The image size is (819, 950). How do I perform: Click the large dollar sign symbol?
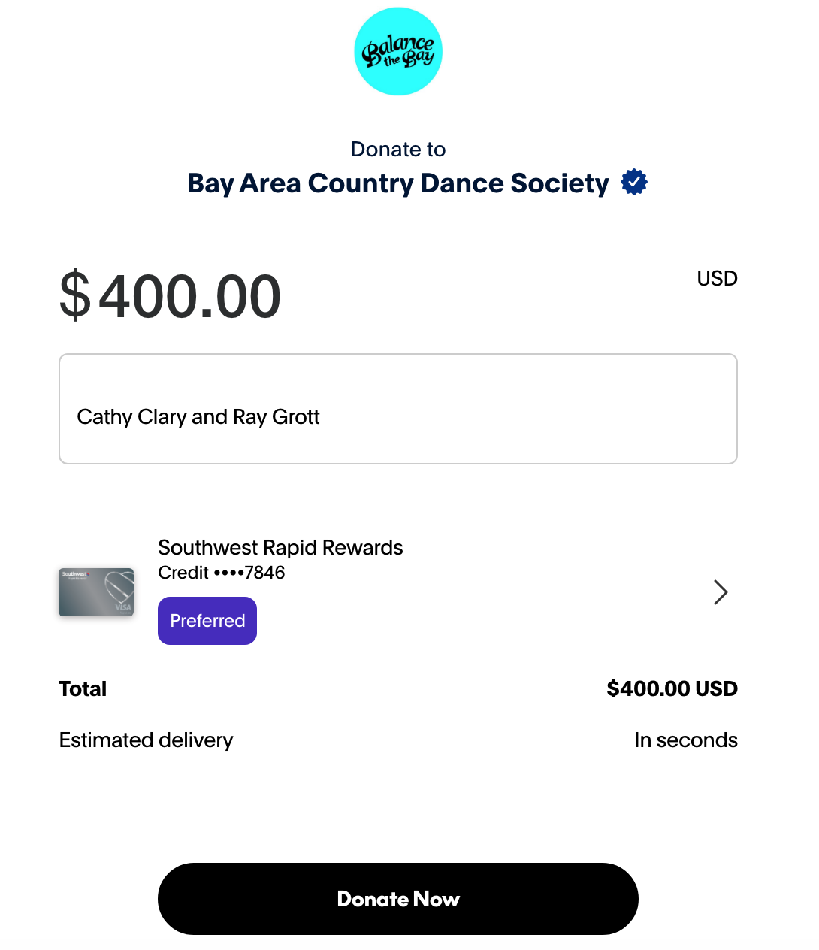[75, 297]
